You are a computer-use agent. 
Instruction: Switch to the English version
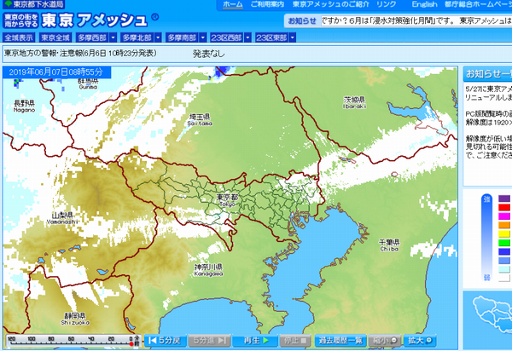(x=424, y=4)
